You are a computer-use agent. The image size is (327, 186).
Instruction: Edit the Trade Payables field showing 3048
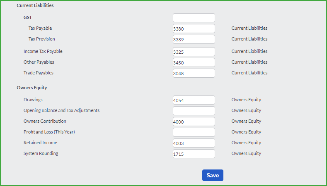[x=194, y=73]
